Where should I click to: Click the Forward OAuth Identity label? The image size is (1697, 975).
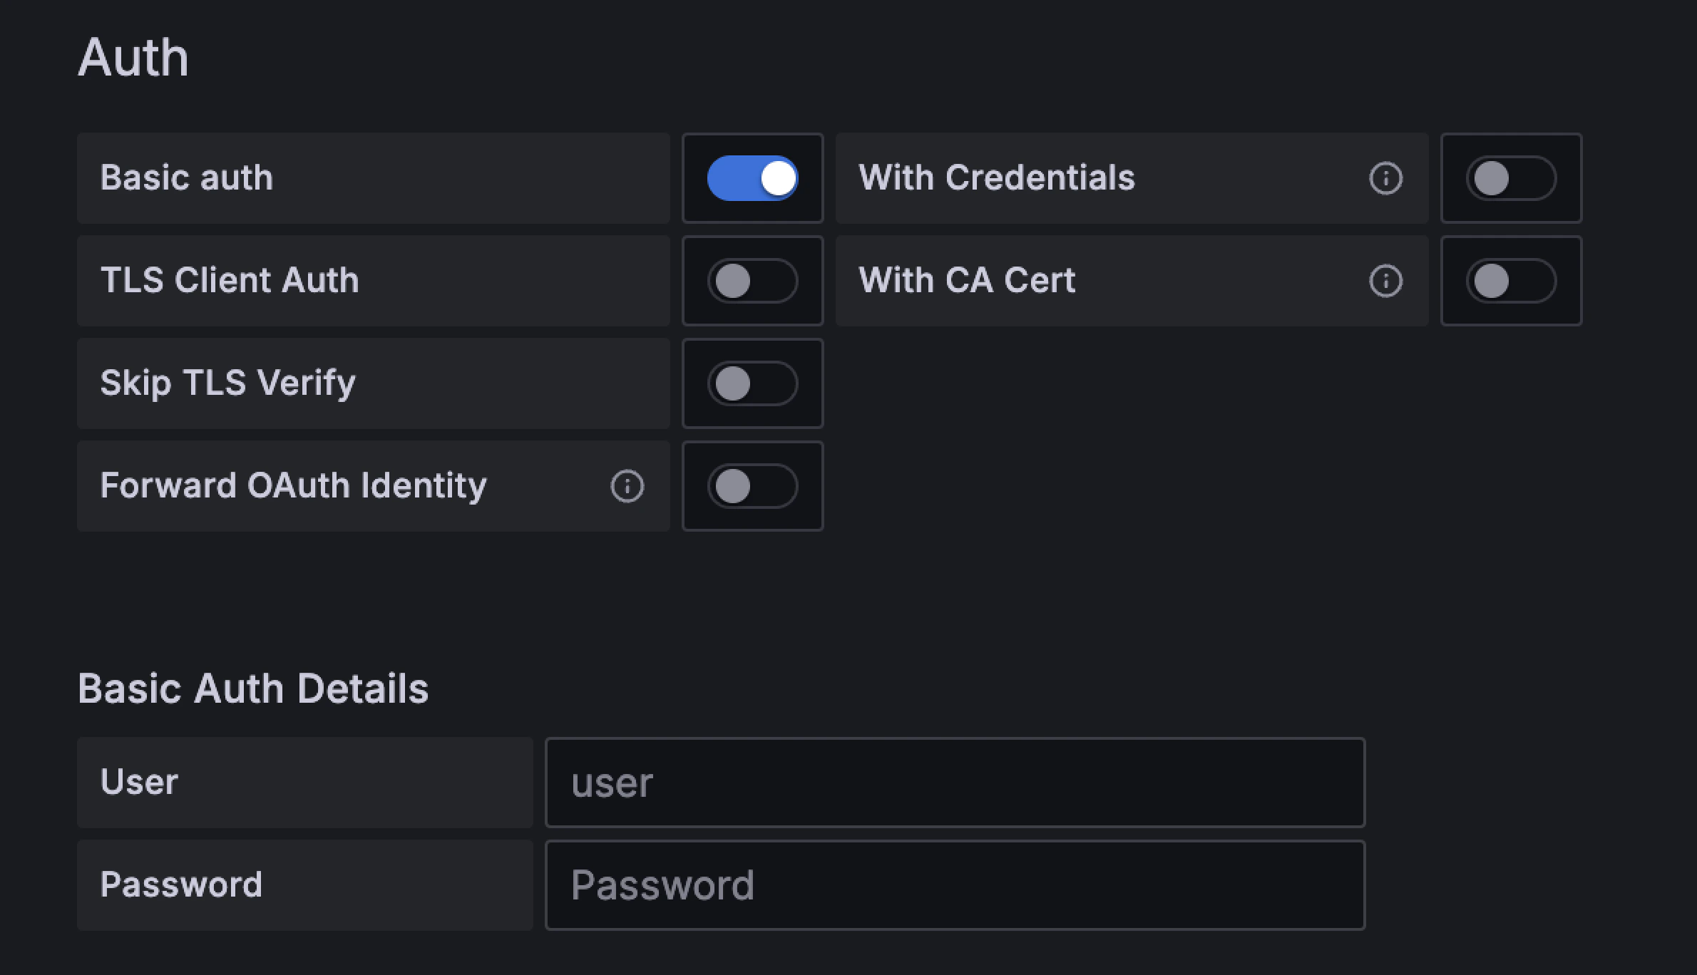pos(293,485)
